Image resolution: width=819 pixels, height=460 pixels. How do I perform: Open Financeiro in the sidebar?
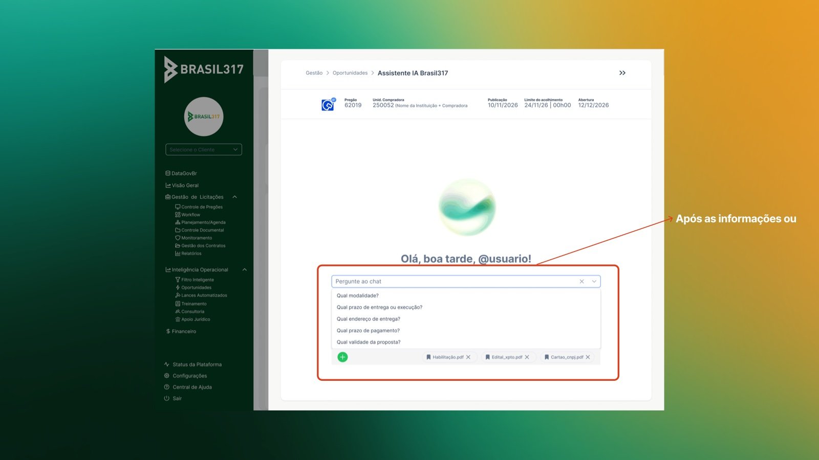[181, 331]
